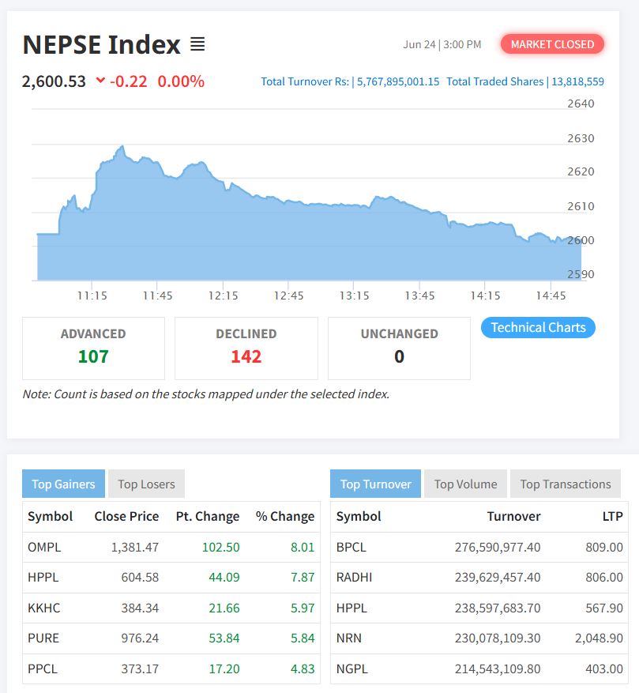639x693 pixels.
Task: Click the ADVANCED 107 count box
Action: coord(93,348)
